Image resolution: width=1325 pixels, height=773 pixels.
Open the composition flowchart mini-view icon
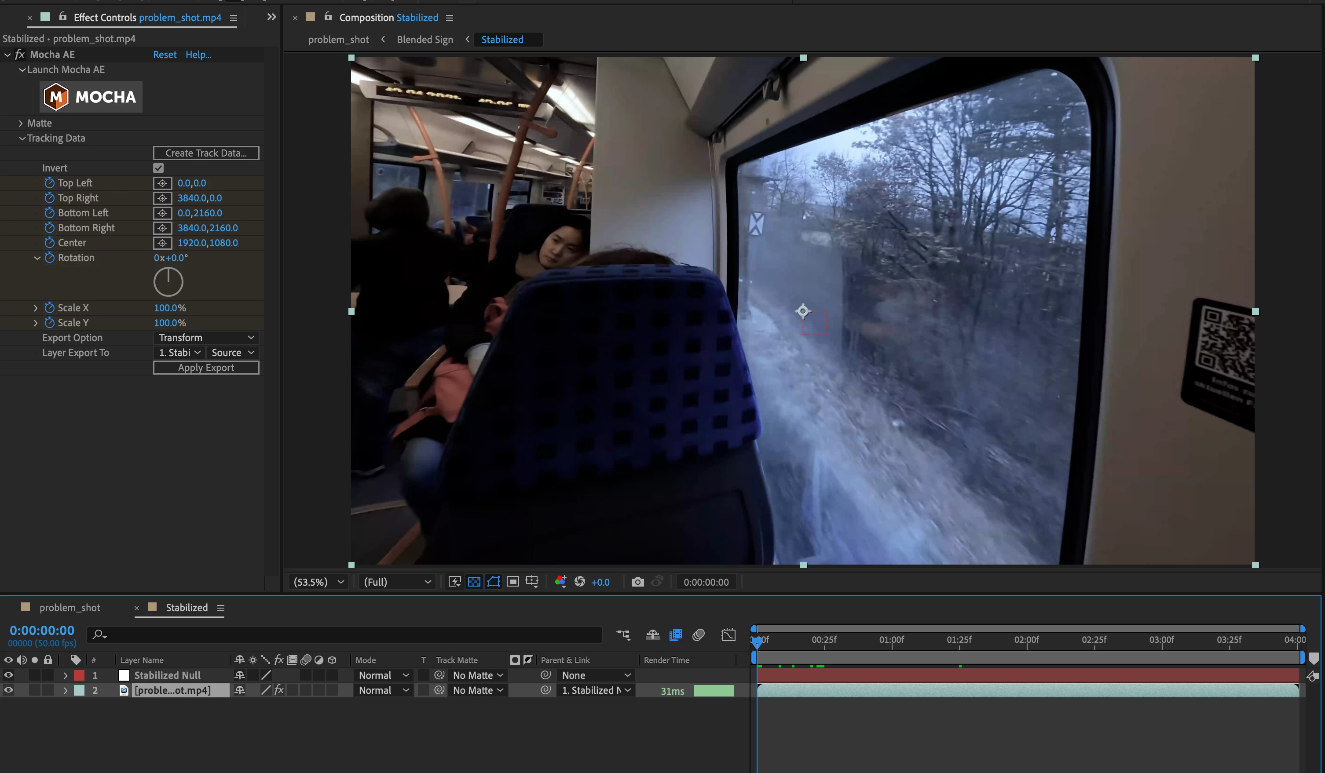(x=622, y=635)
